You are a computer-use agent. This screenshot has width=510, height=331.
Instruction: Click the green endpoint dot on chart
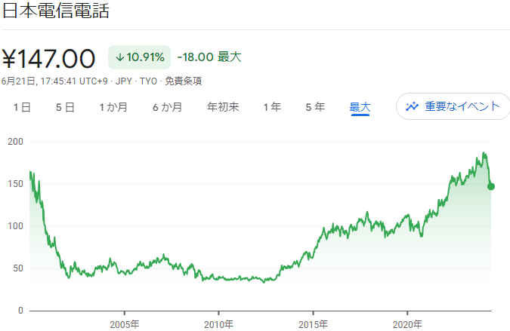pos(491,186)
